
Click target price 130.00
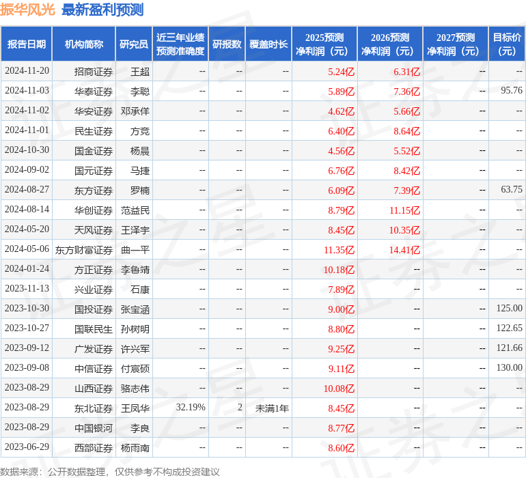coord(509,367)
